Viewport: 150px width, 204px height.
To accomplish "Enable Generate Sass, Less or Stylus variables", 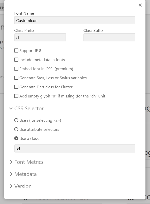I will [16, 78].
